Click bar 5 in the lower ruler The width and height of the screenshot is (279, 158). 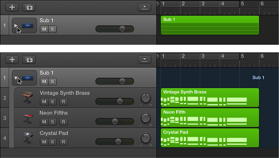pos(242,56)
